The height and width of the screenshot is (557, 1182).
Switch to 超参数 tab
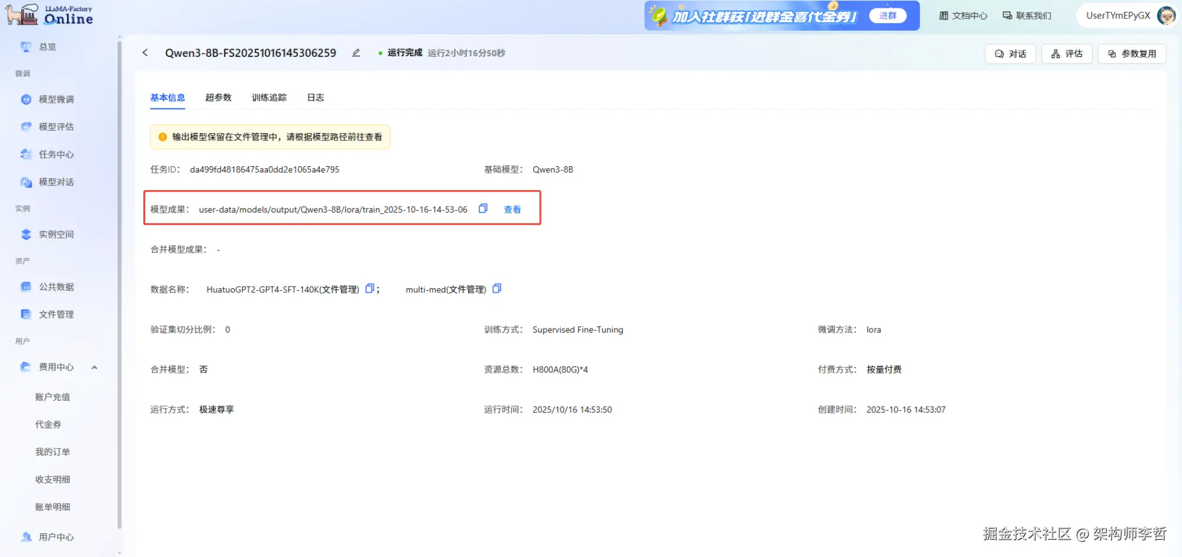(219, 98)
